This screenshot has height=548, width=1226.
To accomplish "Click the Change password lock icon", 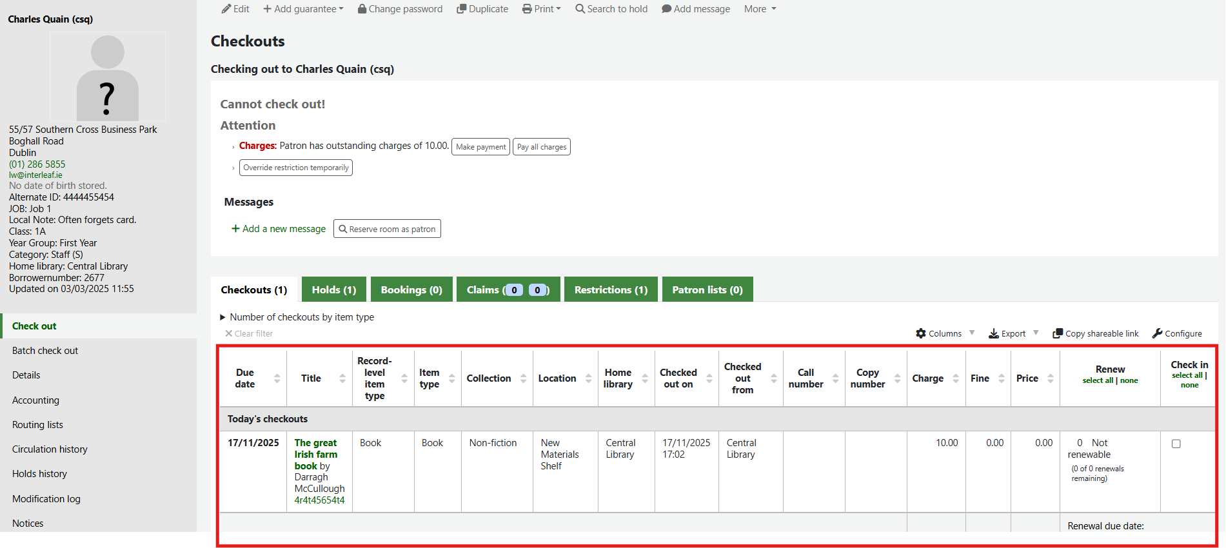I will [362, 9].
